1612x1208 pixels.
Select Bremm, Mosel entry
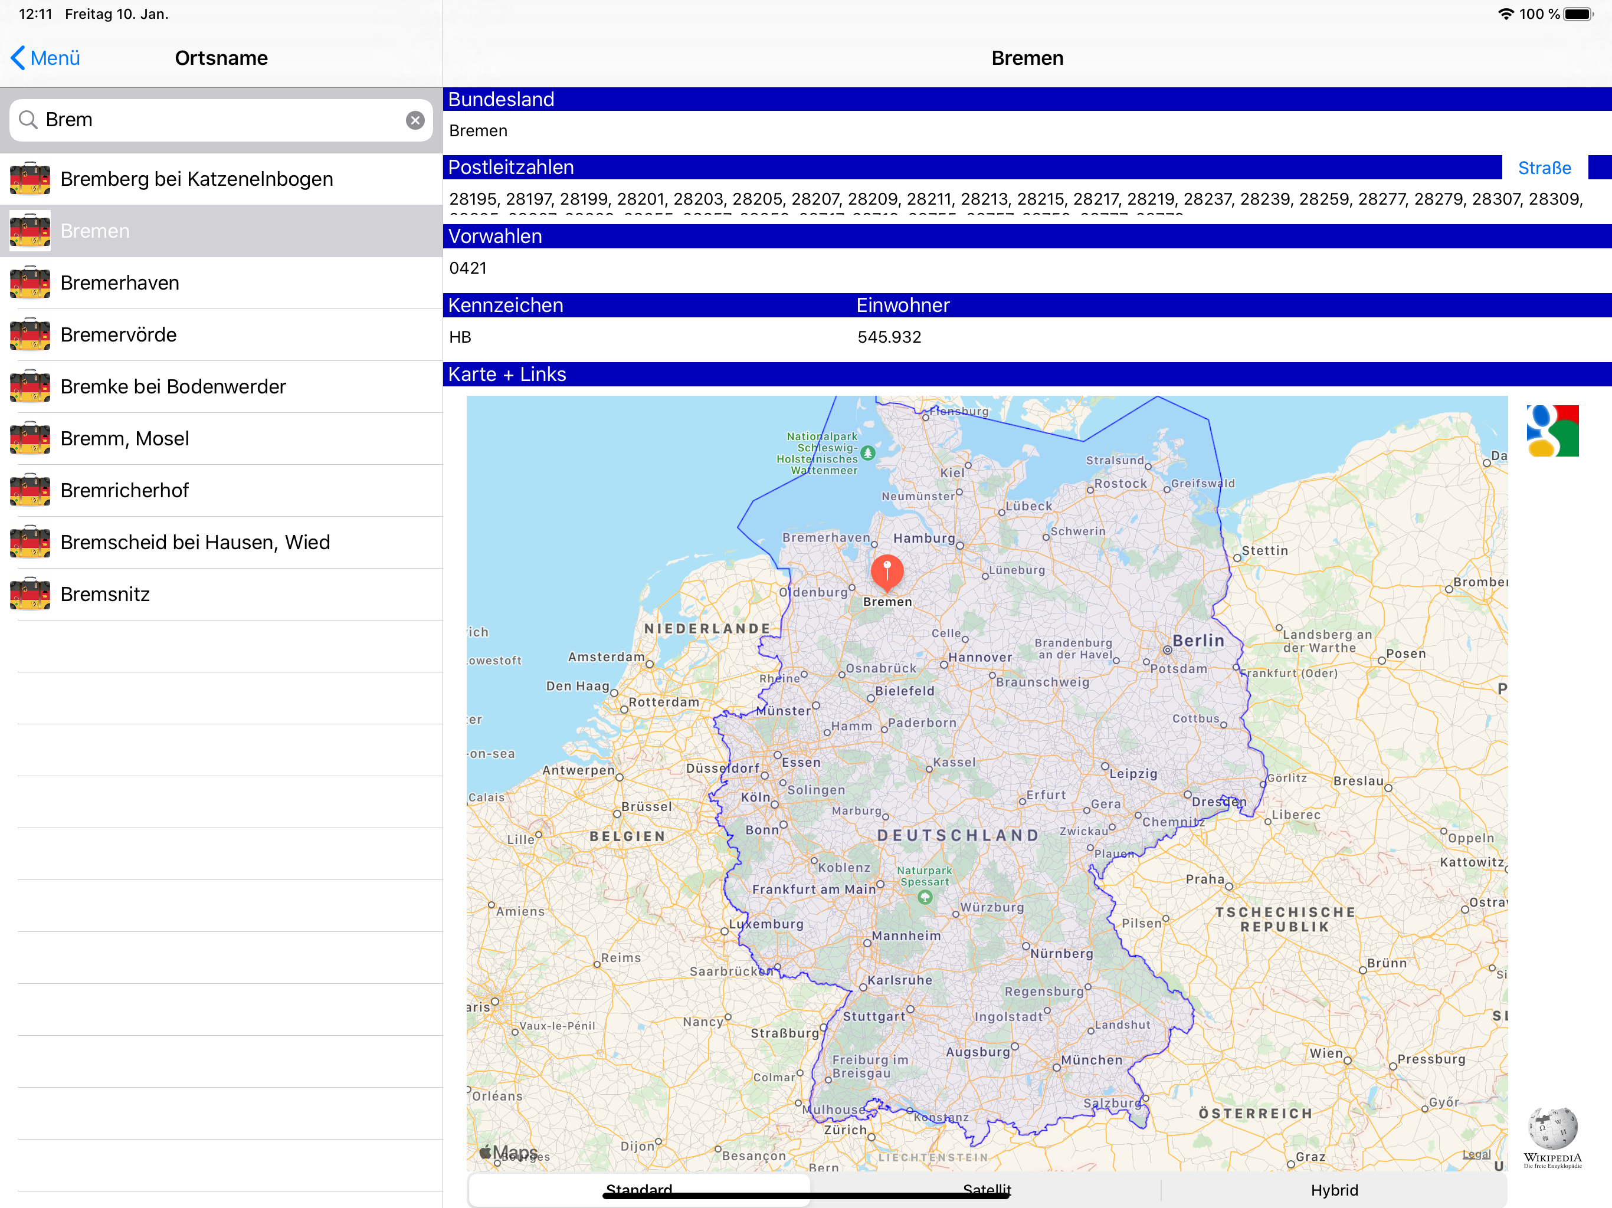pos(221,439)
